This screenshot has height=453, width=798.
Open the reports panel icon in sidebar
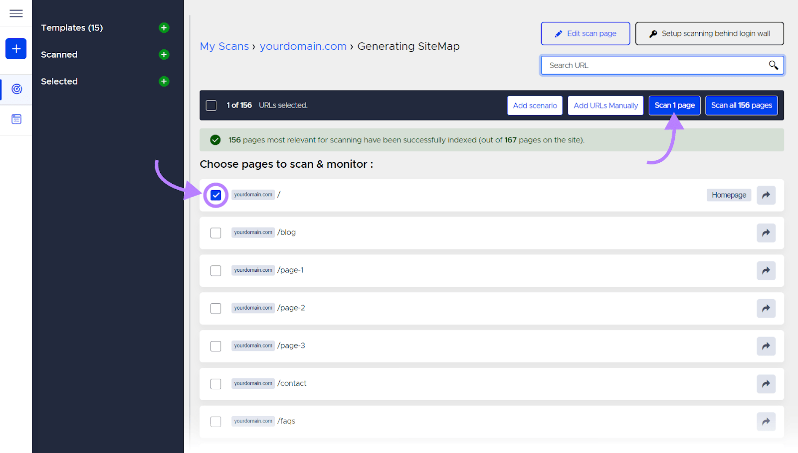(16, 119)
